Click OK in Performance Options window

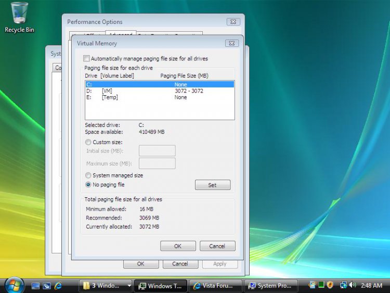click(141, 264)
